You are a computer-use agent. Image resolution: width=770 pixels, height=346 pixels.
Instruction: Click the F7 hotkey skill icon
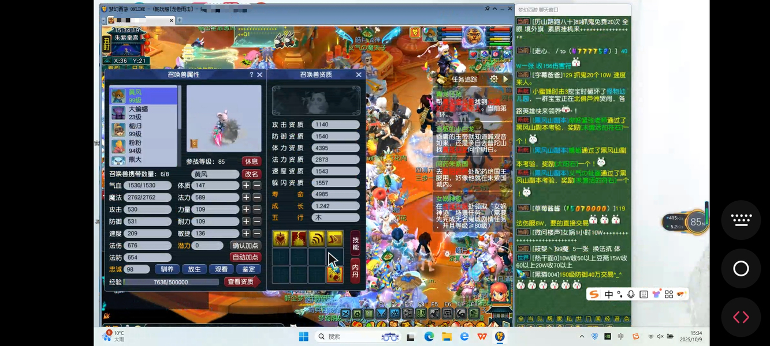pos(461,314)
